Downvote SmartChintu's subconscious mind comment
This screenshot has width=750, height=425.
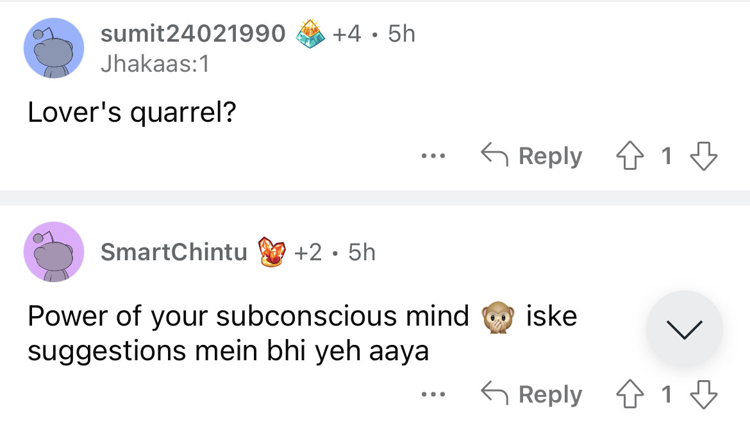[x=703, y=395]
